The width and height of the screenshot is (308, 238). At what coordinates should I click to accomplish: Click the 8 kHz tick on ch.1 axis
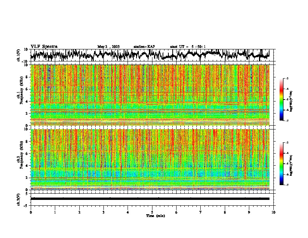coord(27,77)
